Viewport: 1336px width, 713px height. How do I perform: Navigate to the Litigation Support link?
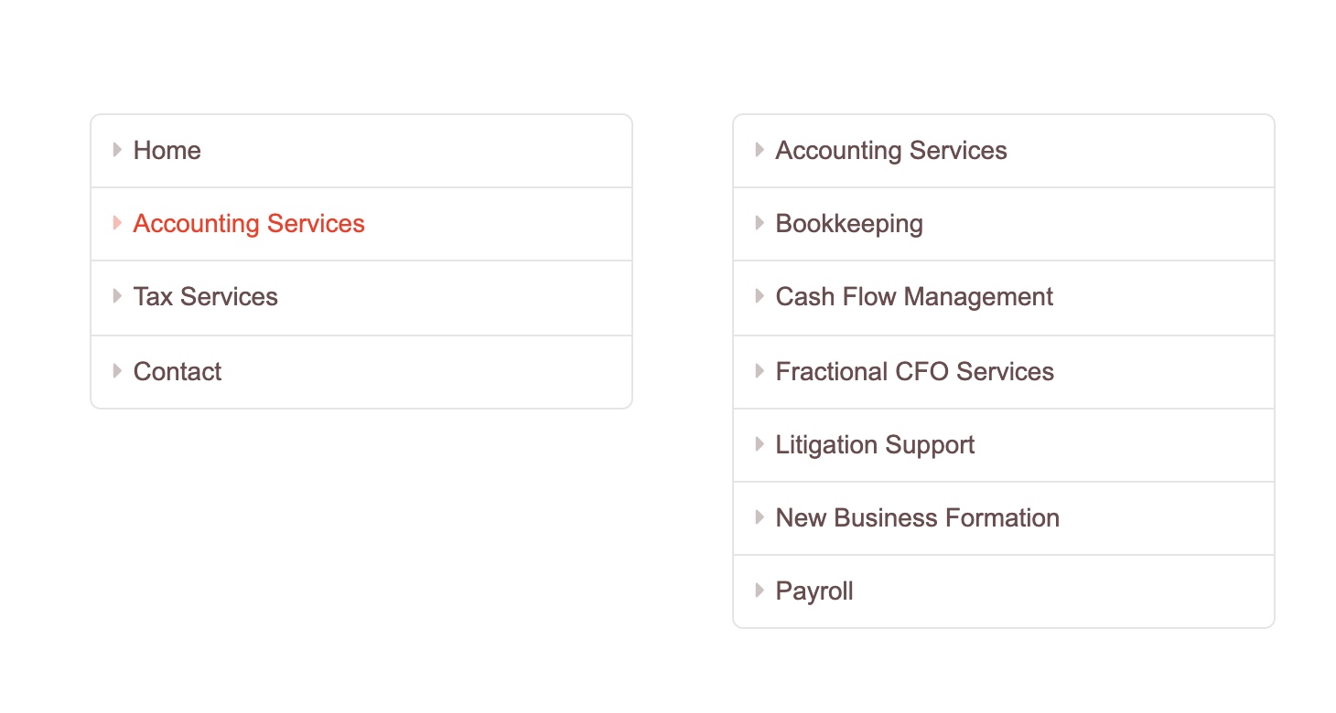875,445
